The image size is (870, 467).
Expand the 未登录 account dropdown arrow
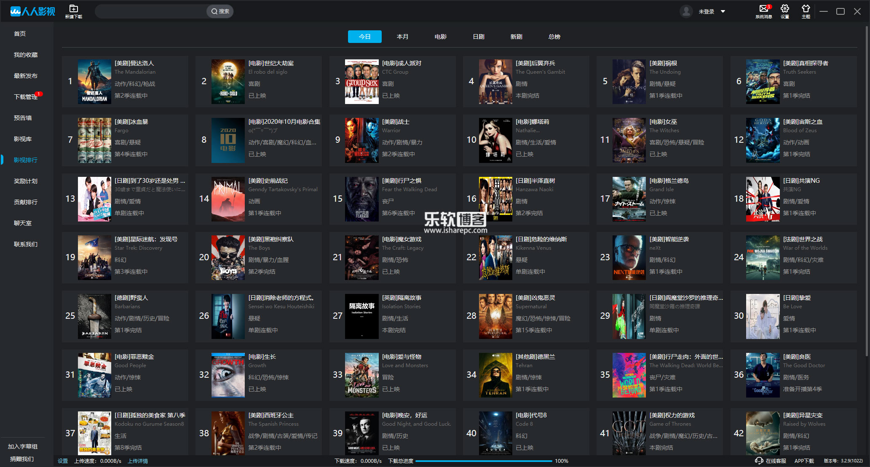click(x=723, y=11)
